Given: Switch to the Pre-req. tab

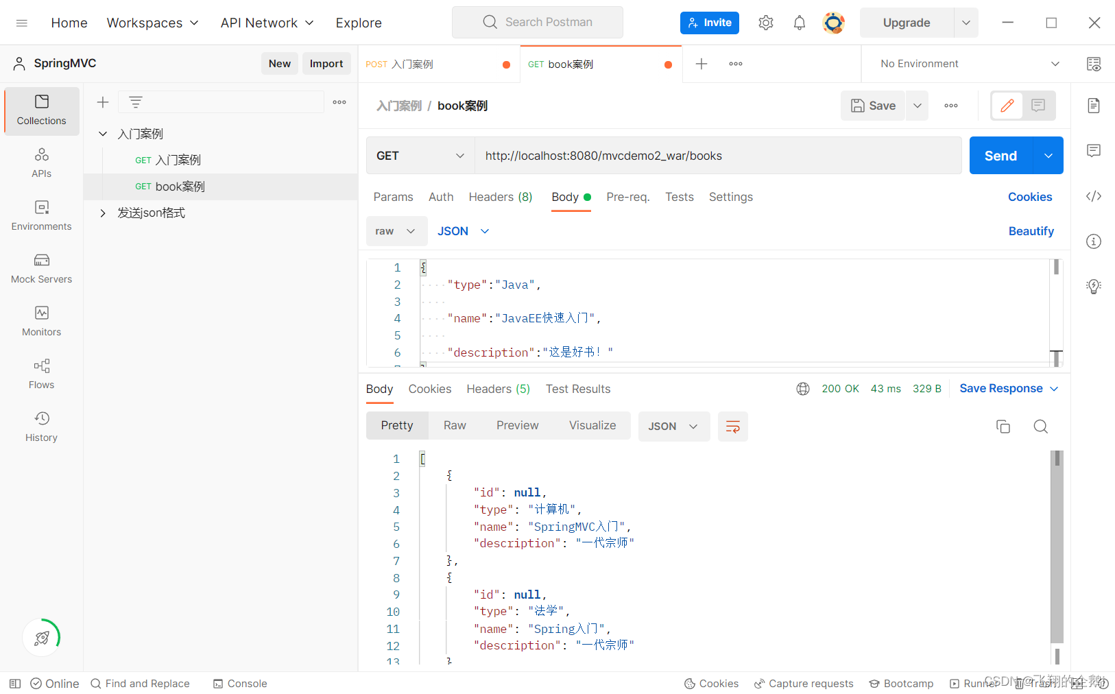Looking at the screenshot, I should click(628, 197).
